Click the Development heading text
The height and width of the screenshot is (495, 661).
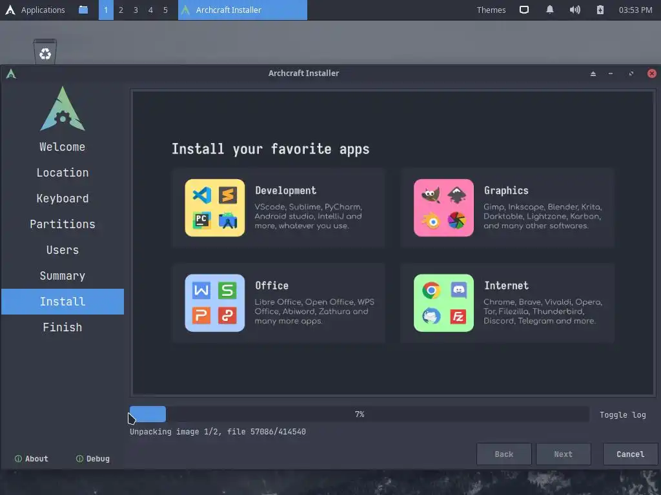coord(285,190)
